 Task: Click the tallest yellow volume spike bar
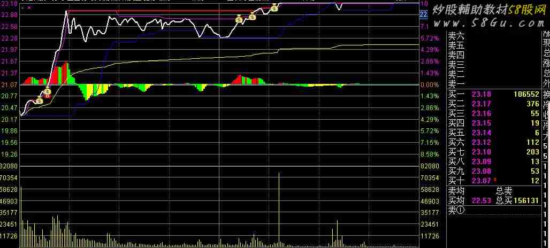click(279, 210)
